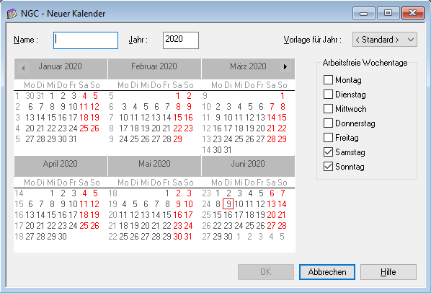Focus the Jahr field showing 2020
The image size is (431, 293).
[x=181, y=40]
